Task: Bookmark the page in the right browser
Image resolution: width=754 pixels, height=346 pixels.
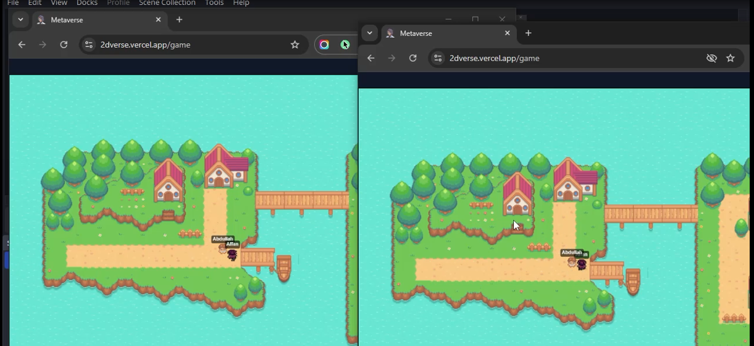Action: (731, 58)
